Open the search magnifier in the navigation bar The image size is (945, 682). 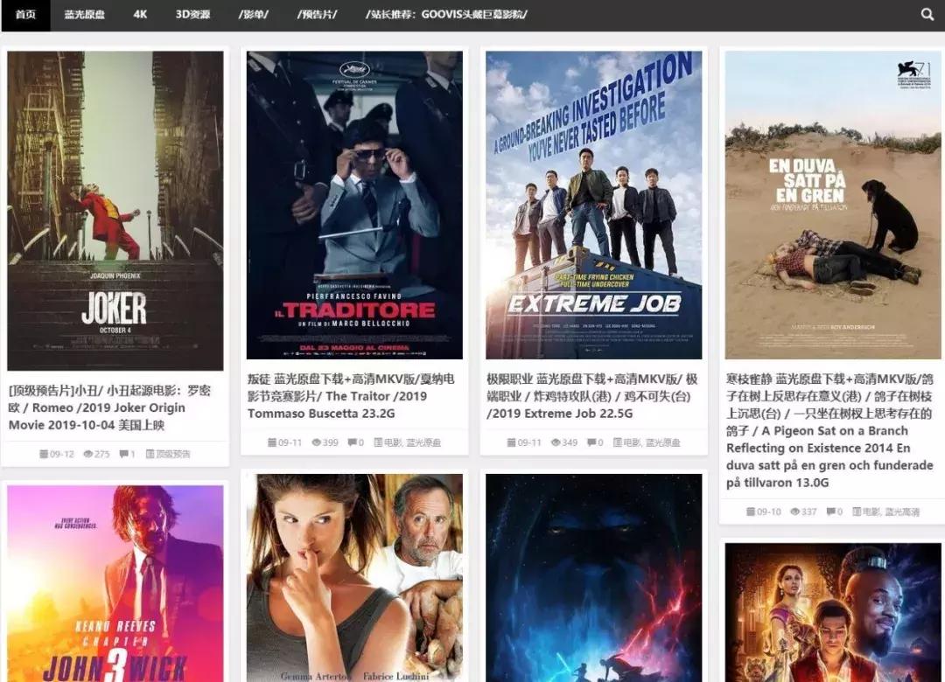tap(927, 14)
